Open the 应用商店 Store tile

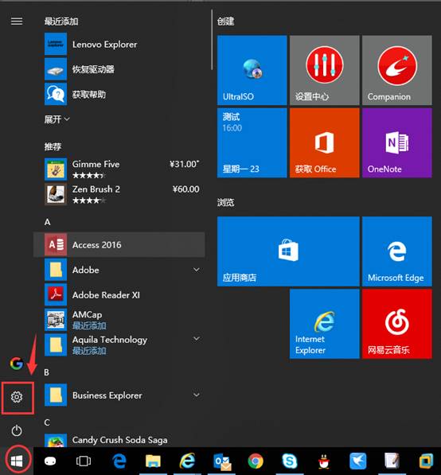288,251
